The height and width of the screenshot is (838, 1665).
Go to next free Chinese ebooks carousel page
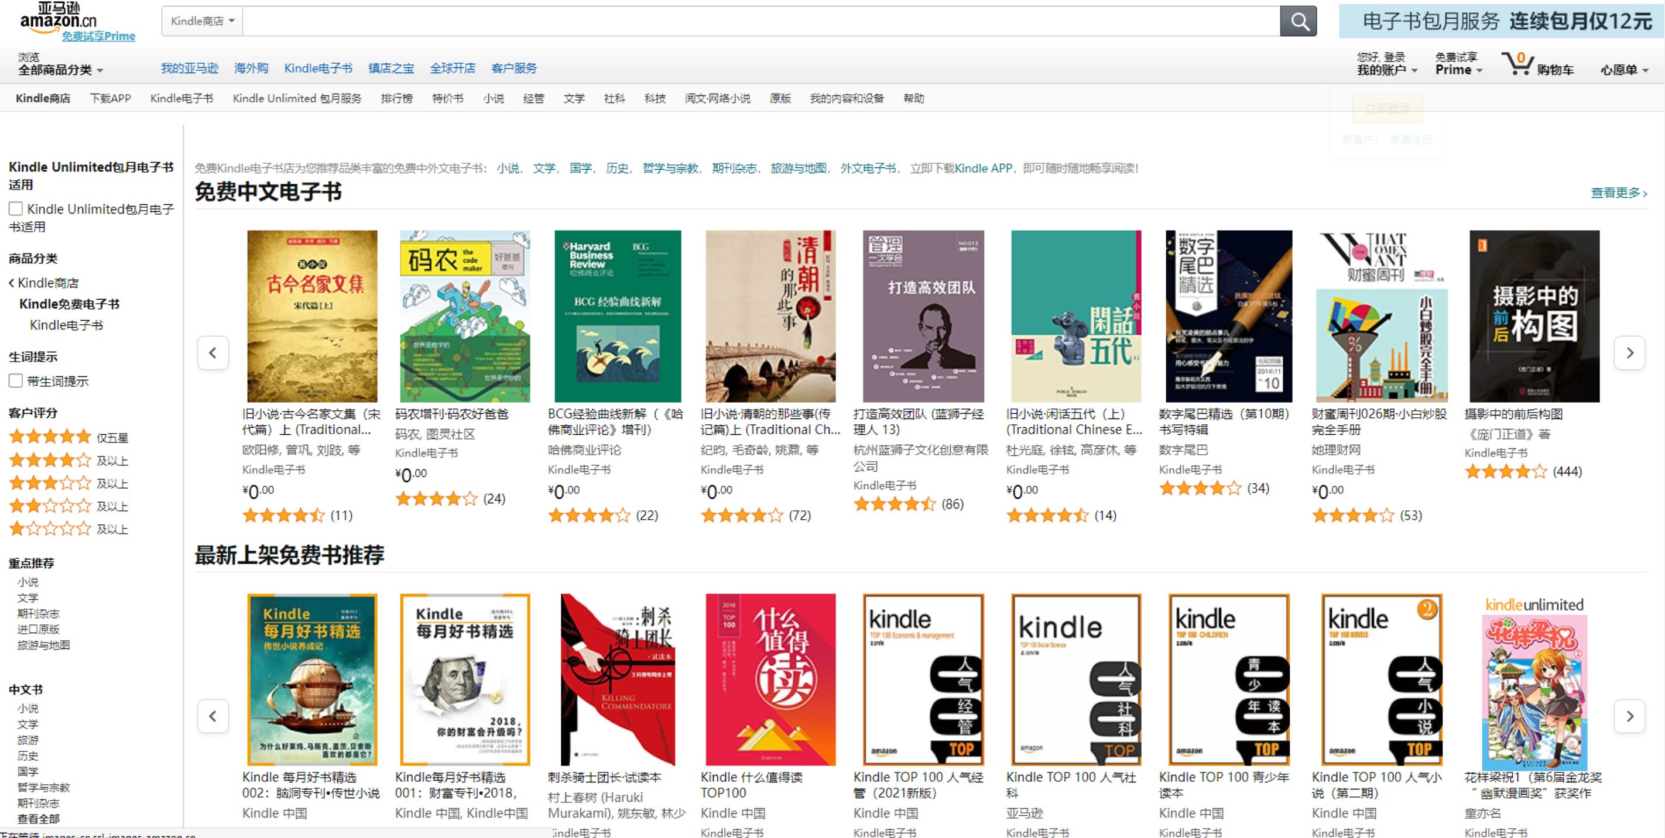[1629, 353]
